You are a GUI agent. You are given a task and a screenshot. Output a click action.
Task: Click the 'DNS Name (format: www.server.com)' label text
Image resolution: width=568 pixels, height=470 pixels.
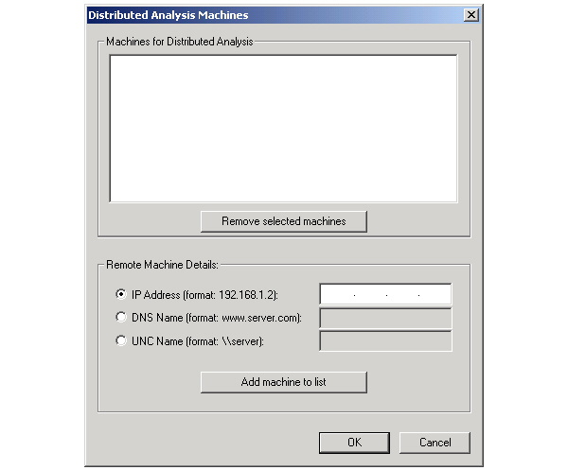(x=217, y=318)
